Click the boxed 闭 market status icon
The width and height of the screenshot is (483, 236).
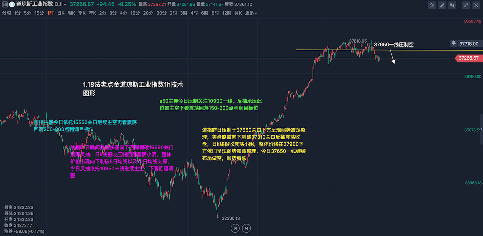(4, 5)
